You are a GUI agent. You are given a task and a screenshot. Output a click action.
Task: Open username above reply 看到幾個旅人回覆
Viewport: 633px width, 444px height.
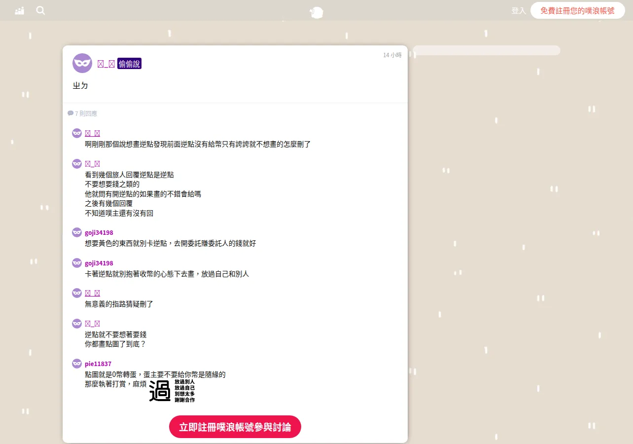tap(93, 164)
